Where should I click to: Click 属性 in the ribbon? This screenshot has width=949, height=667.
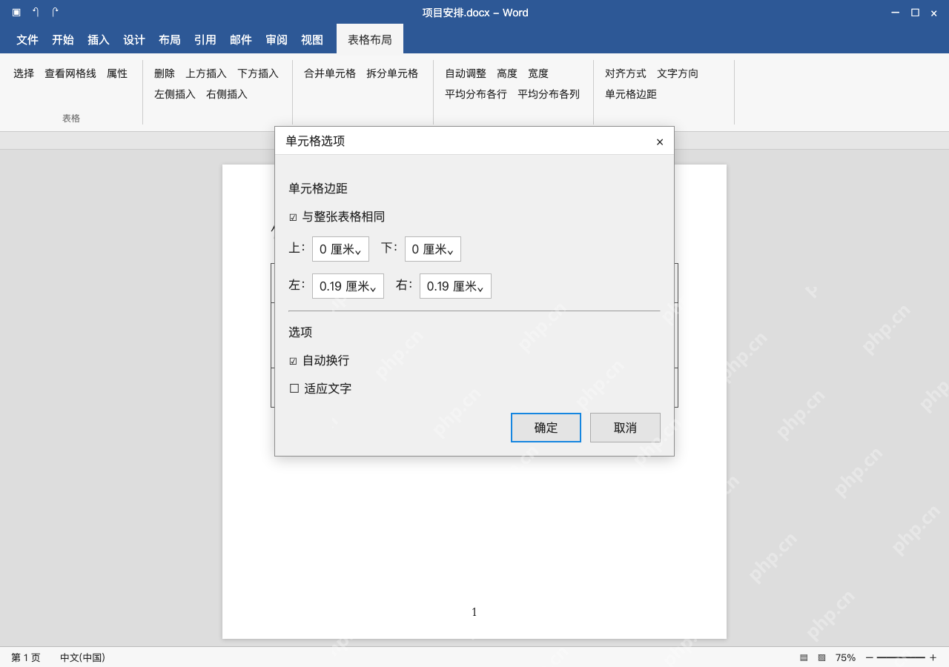pyautogui.click(x=117, y=73)
